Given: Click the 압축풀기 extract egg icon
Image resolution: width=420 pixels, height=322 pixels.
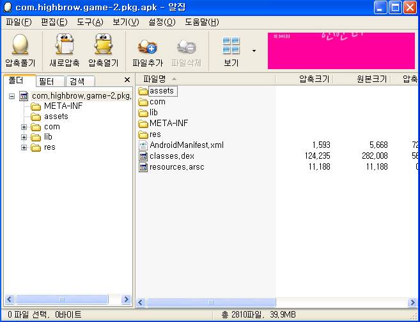Looking at the screenshot, I should click(20, 44).
